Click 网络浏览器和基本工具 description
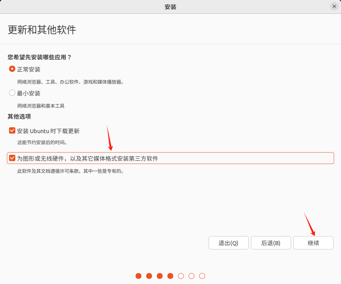The height and width of the screenshot is (284, 341). [x=41, y=106]
